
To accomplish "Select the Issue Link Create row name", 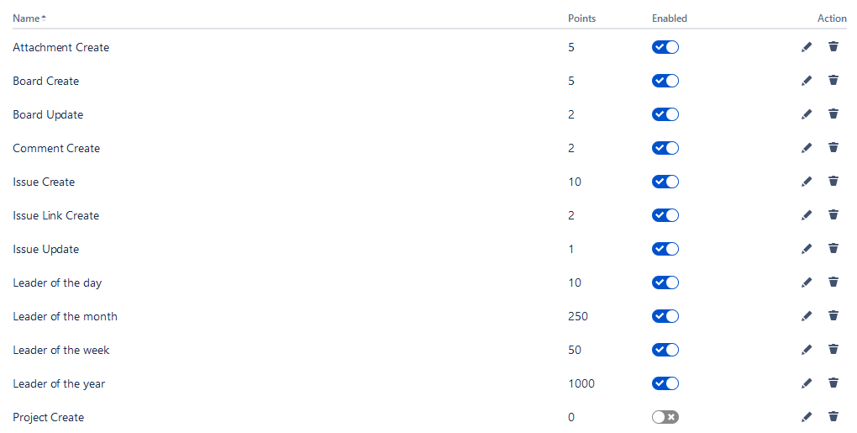I will click(56, 215).
